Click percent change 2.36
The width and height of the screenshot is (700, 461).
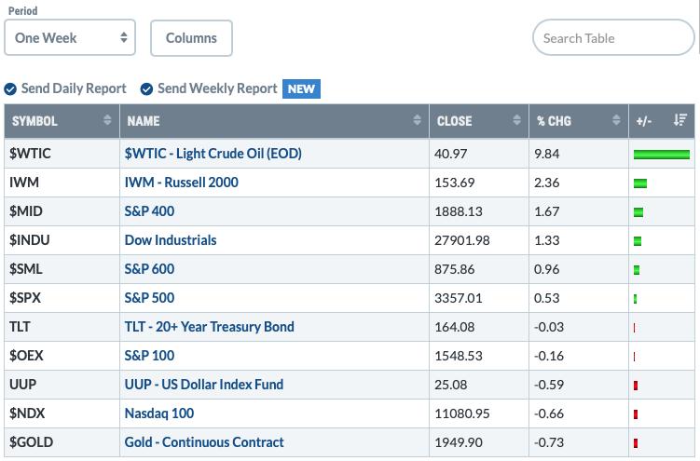547,183
